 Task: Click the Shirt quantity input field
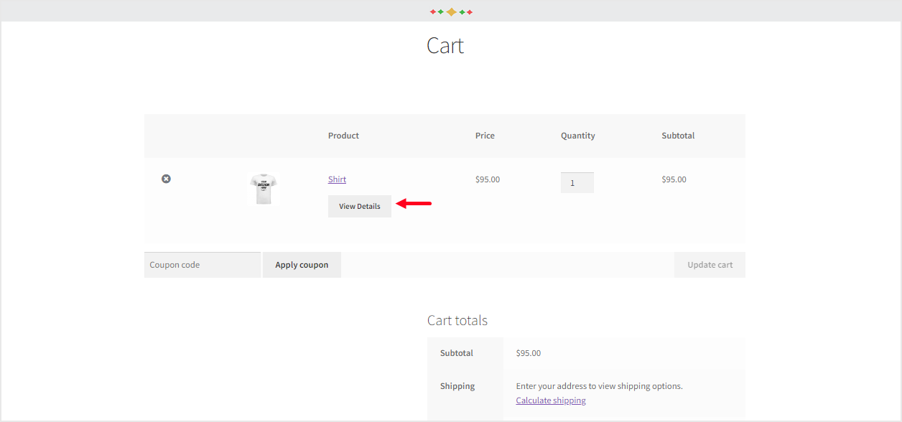tap(577, 182)
